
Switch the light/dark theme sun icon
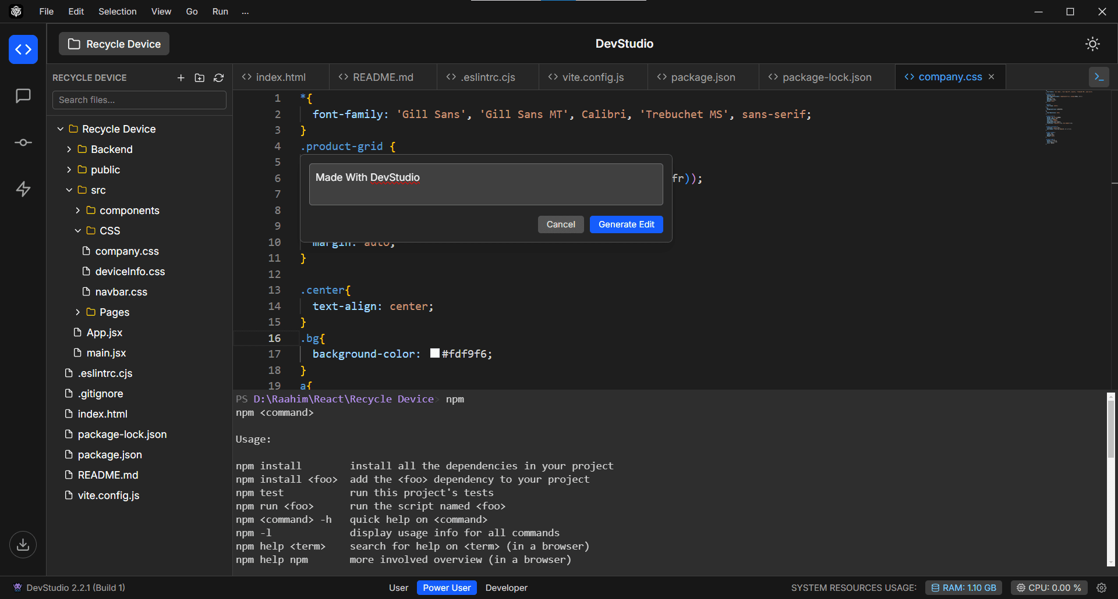tap(1092, 44)
